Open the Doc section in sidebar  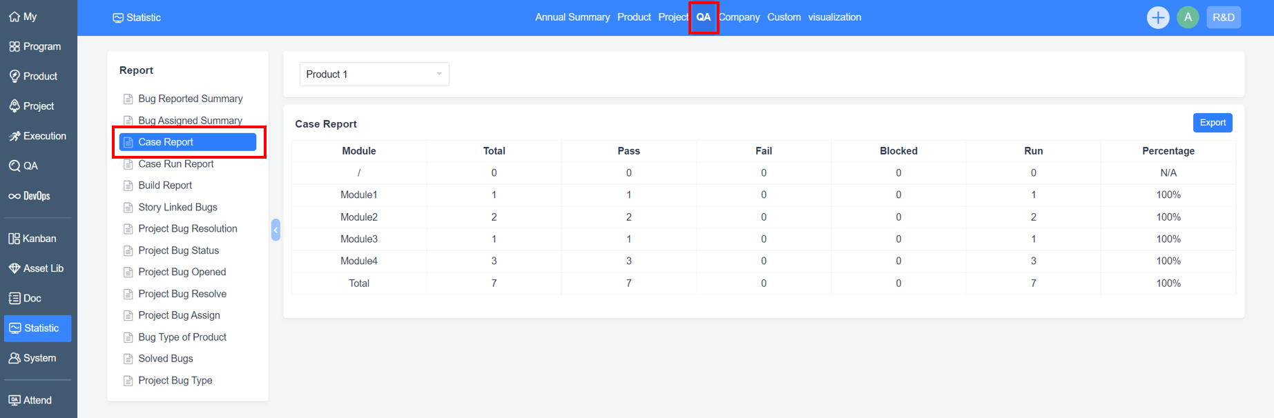pos(25,298)
